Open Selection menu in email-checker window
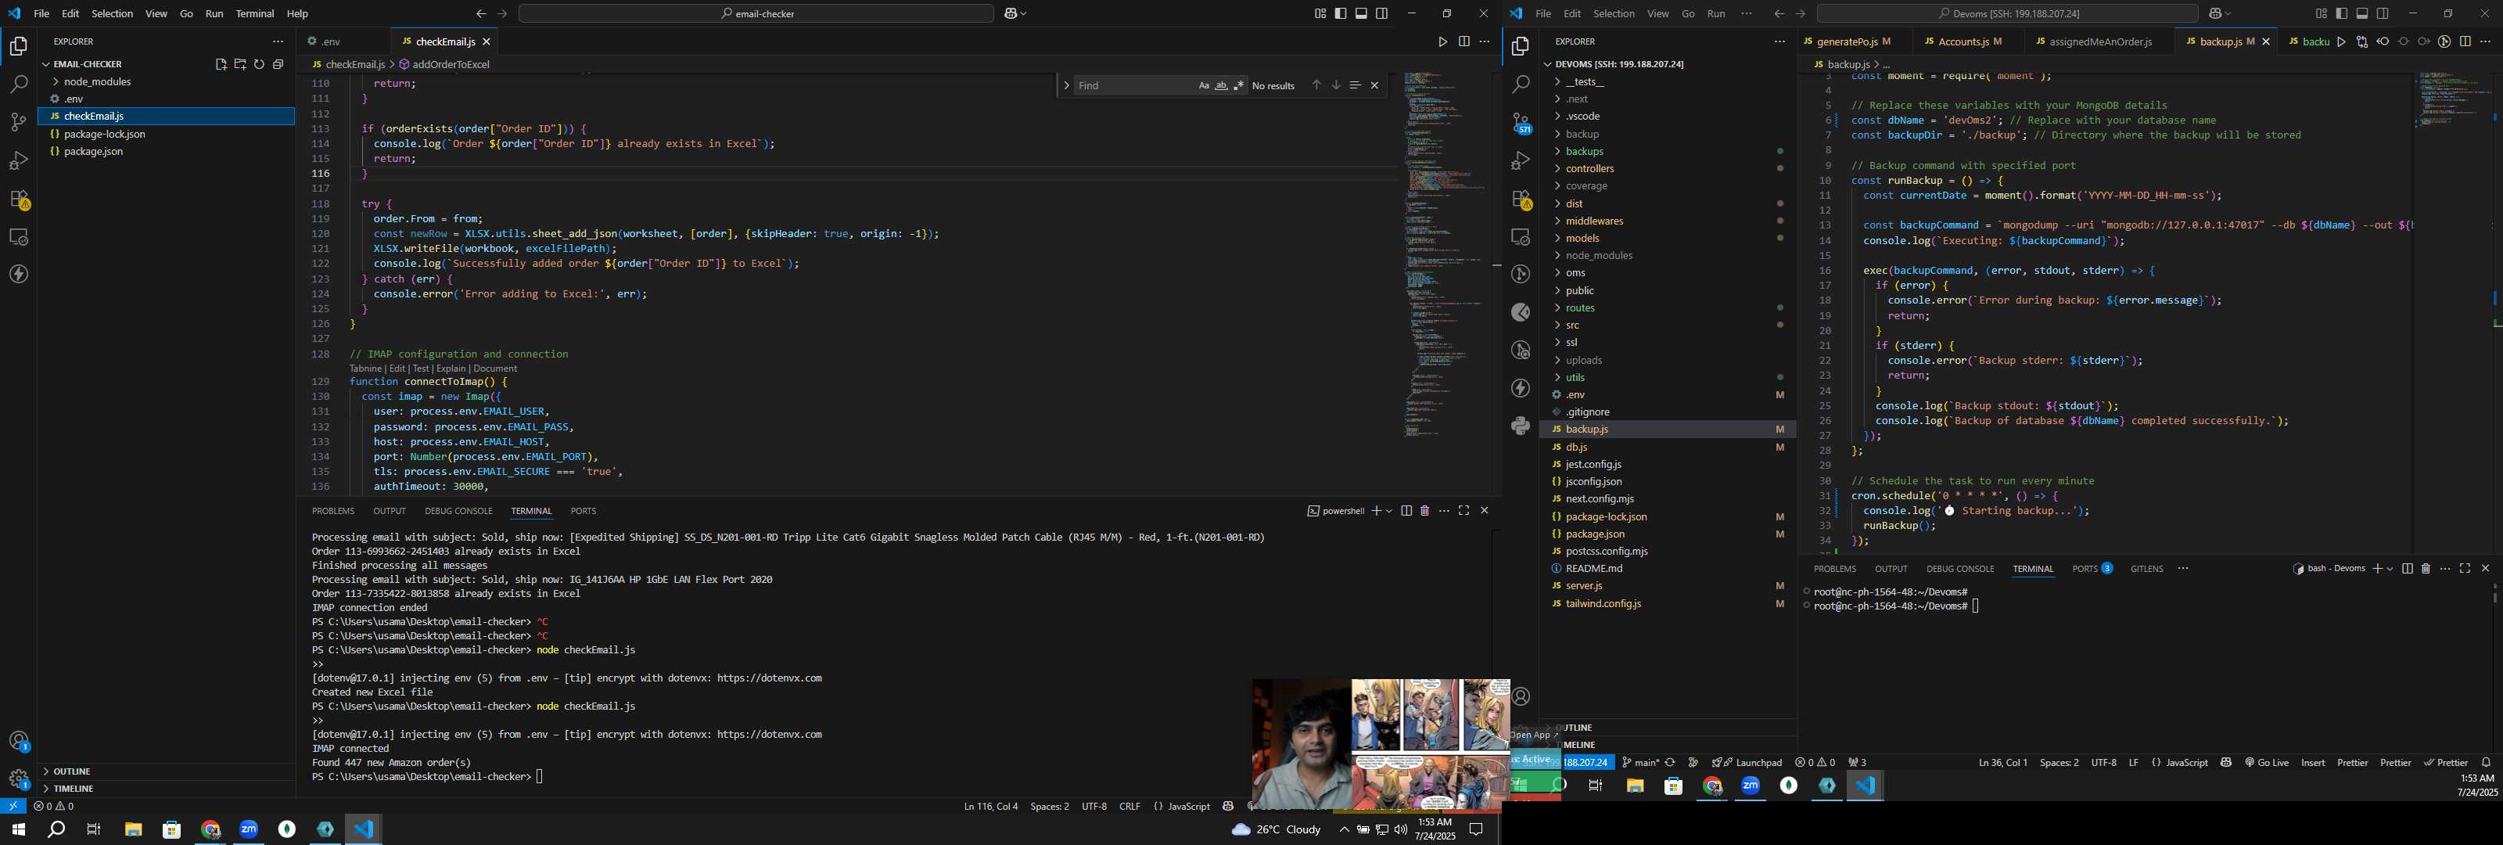The image size is (2503, 845). [112, 13]
